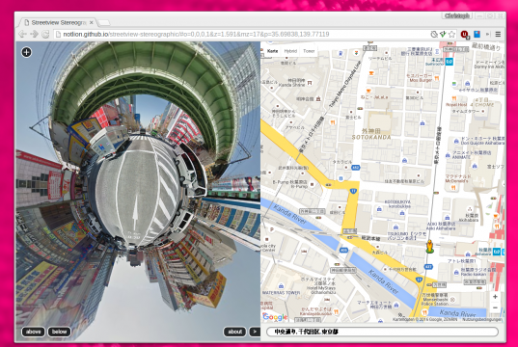This screenshot has height=347, width=518.
Task: Go back with the browser back arrow
Action: point(22,34)
